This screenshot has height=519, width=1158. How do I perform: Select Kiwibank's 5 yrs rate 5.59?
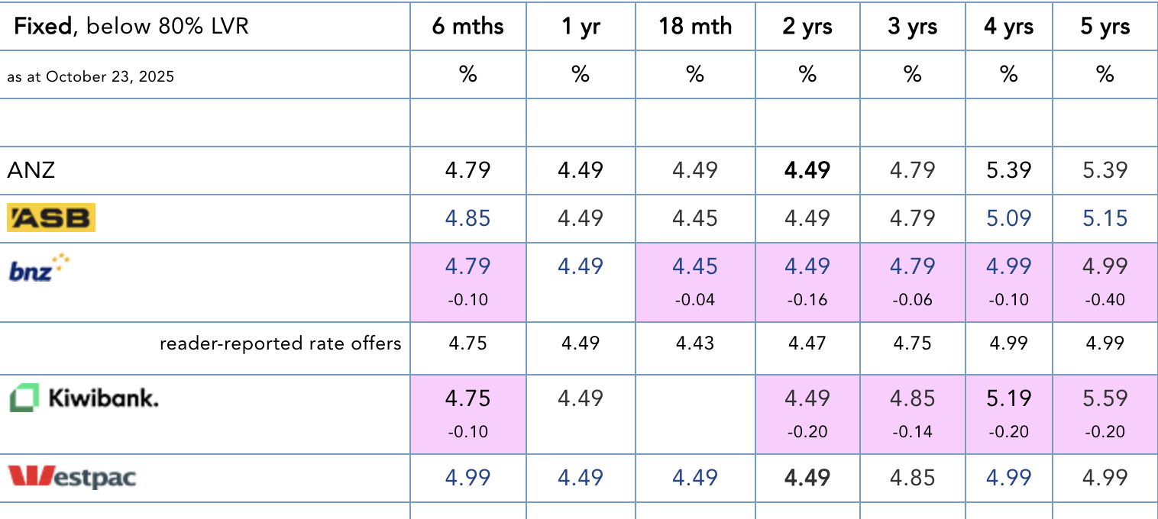(x=1105, y=398)
